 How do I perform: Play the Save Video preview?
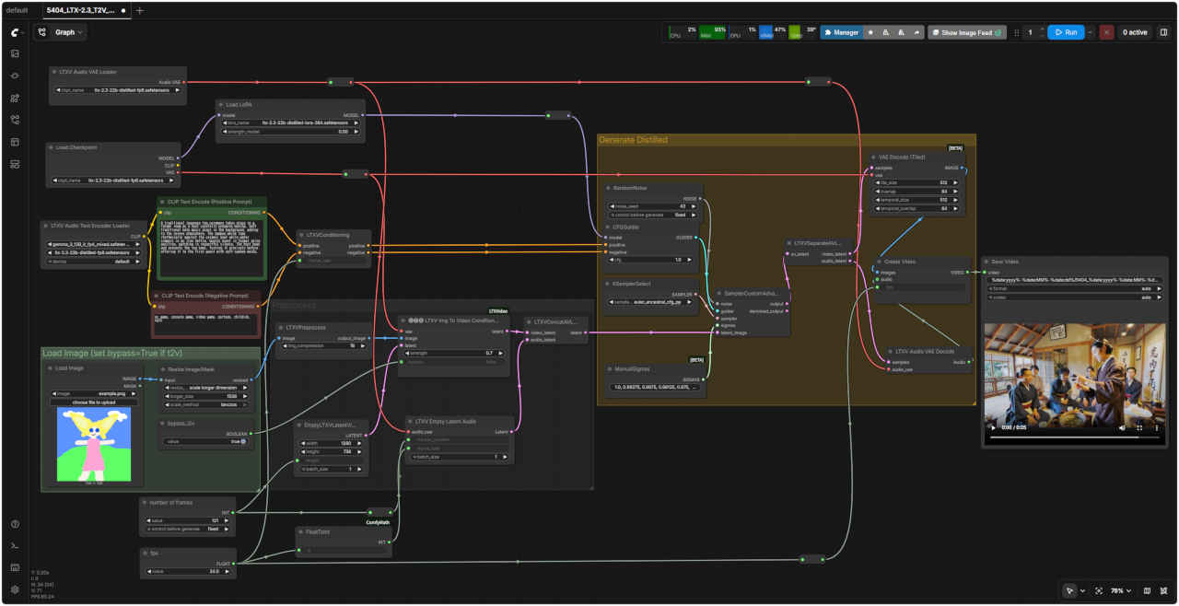point(993,428)
